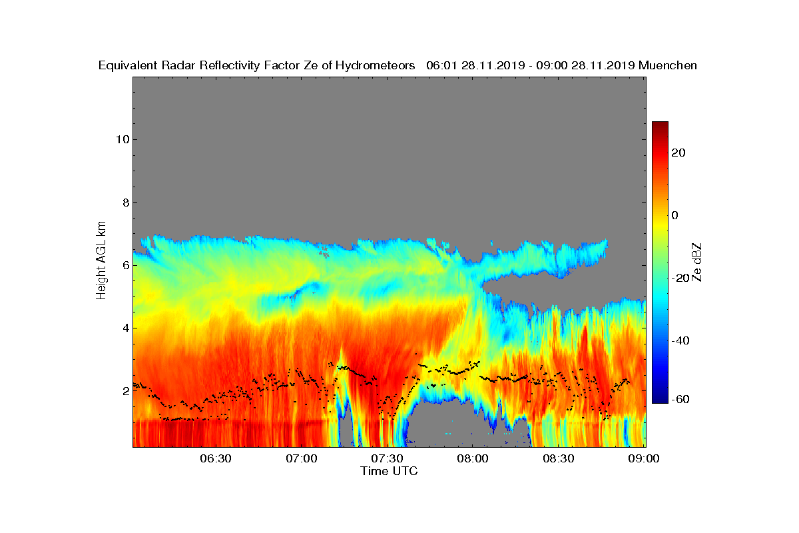Click the 09:00 time tick label
This screenshot has height=533, width=799.
click(x=644, y=458)
